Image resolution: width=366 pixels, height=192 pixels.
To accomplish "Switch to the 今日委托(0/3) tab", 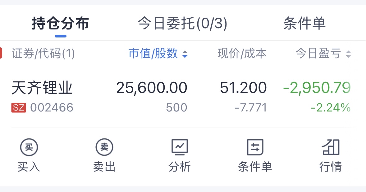I will (182, 24).
